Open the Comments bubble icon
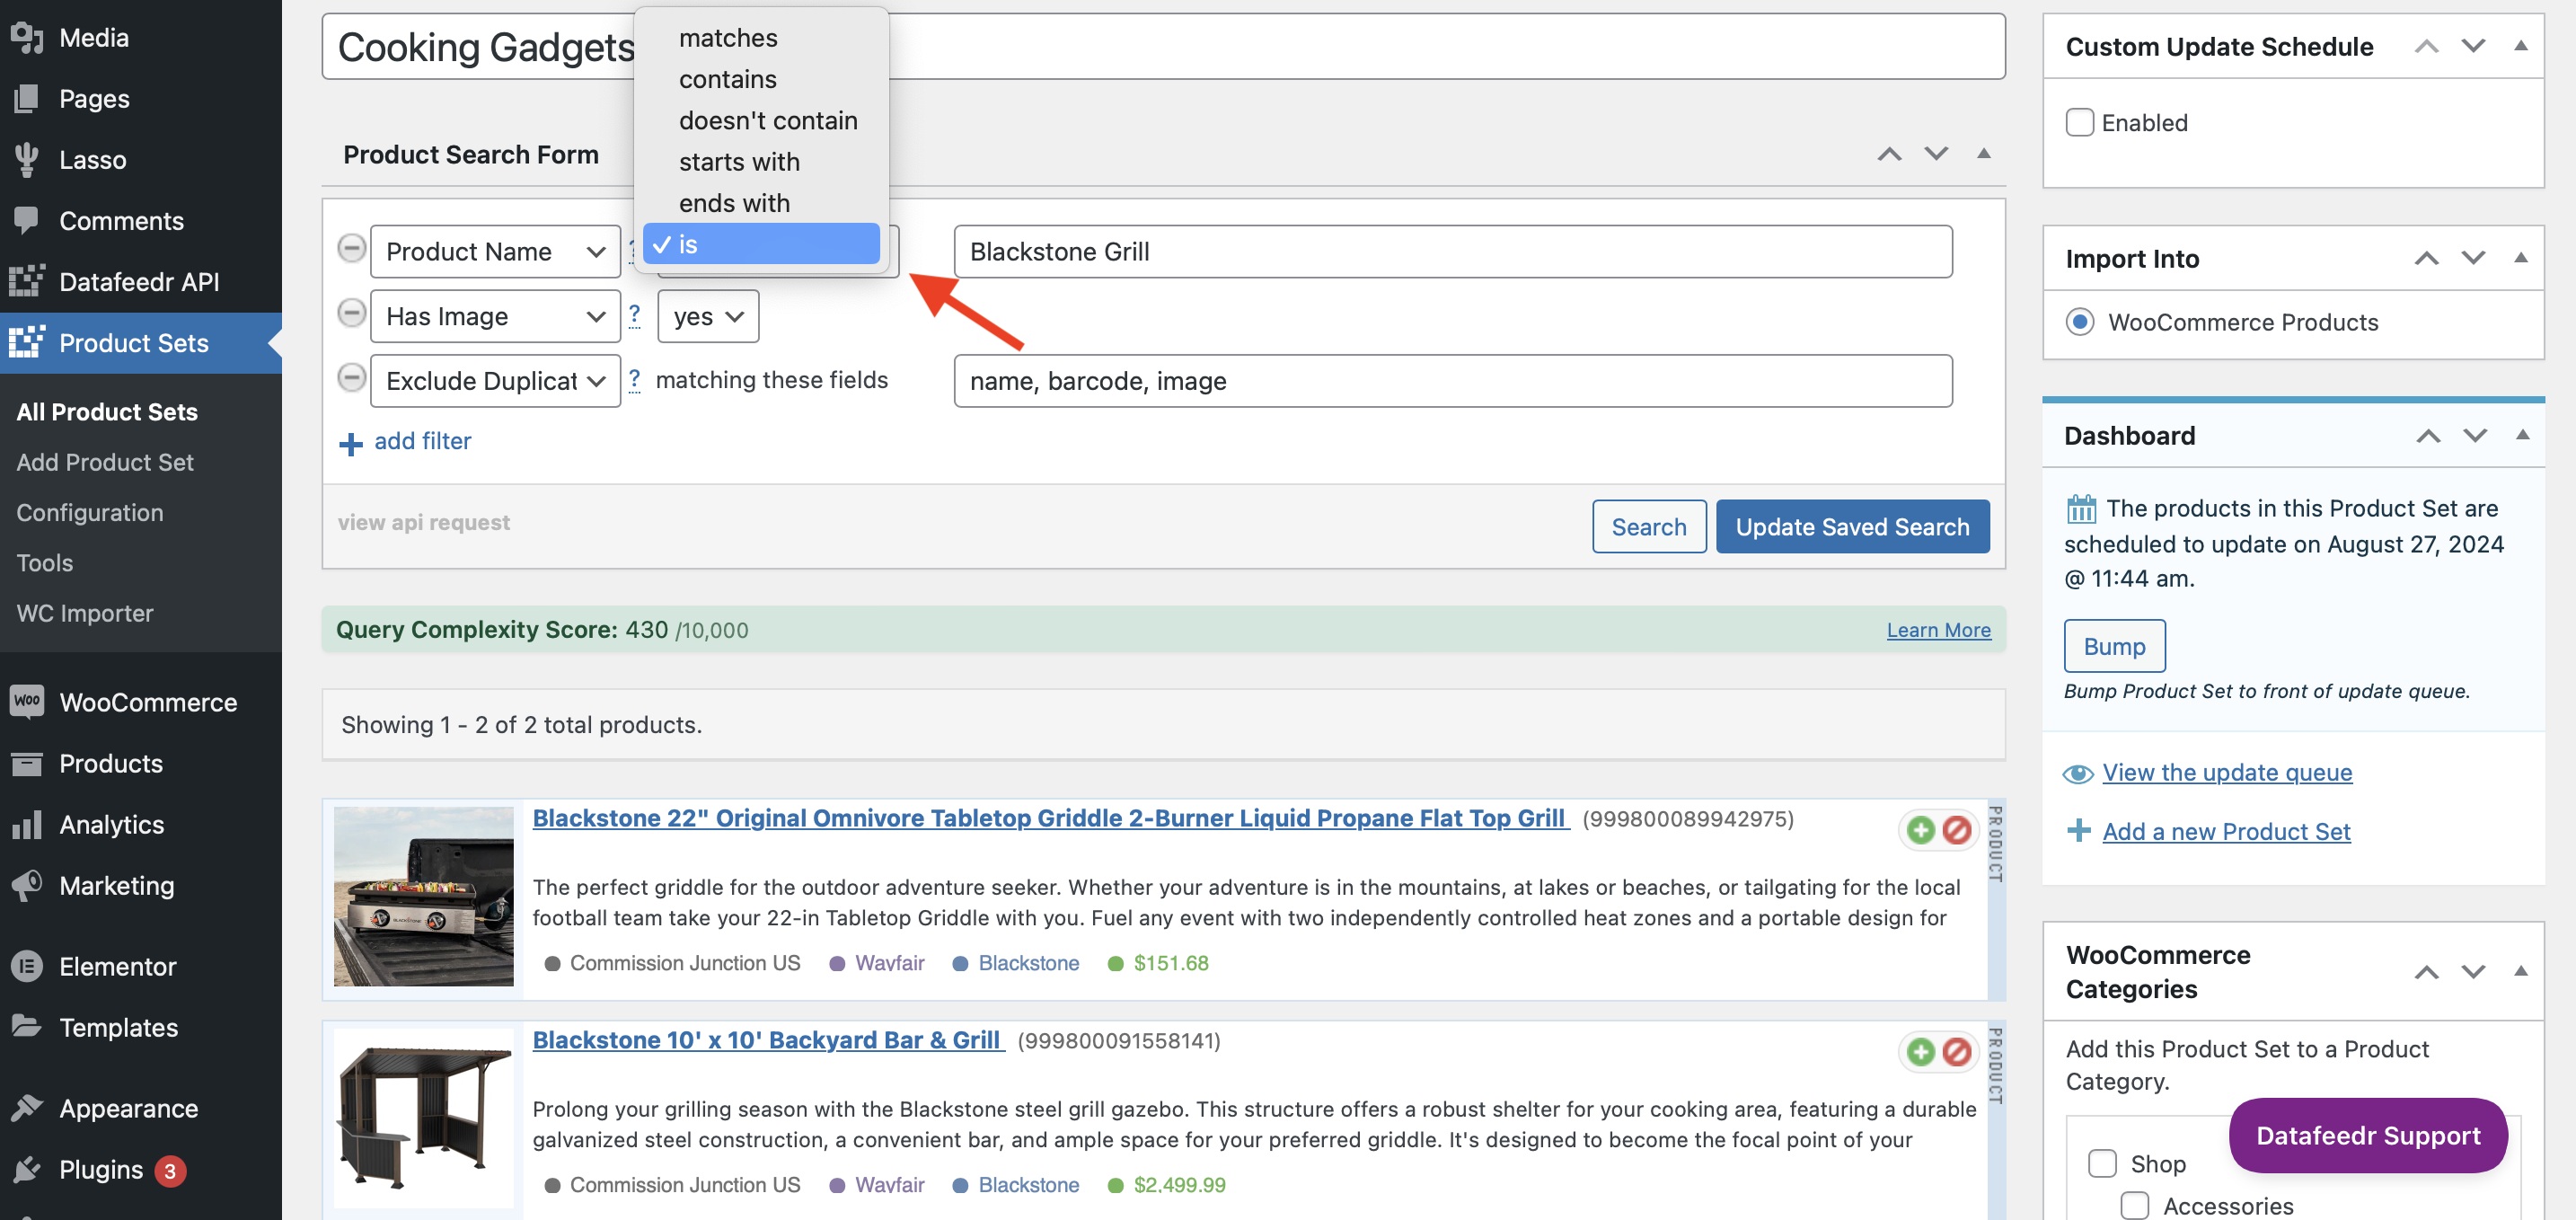This screenshot has height=1220, width=2576. coord(27,221)
